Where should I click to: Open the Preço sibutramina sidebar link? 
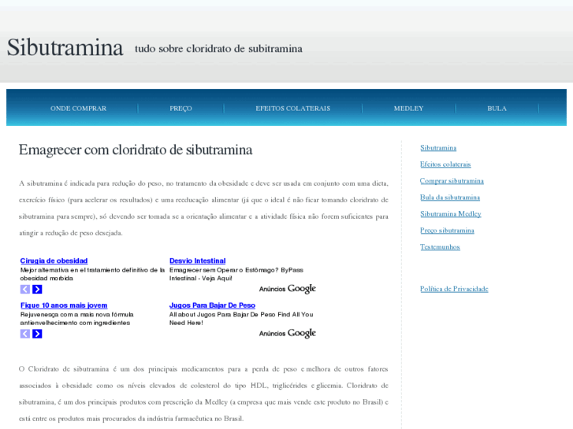[x=447, y=231]
